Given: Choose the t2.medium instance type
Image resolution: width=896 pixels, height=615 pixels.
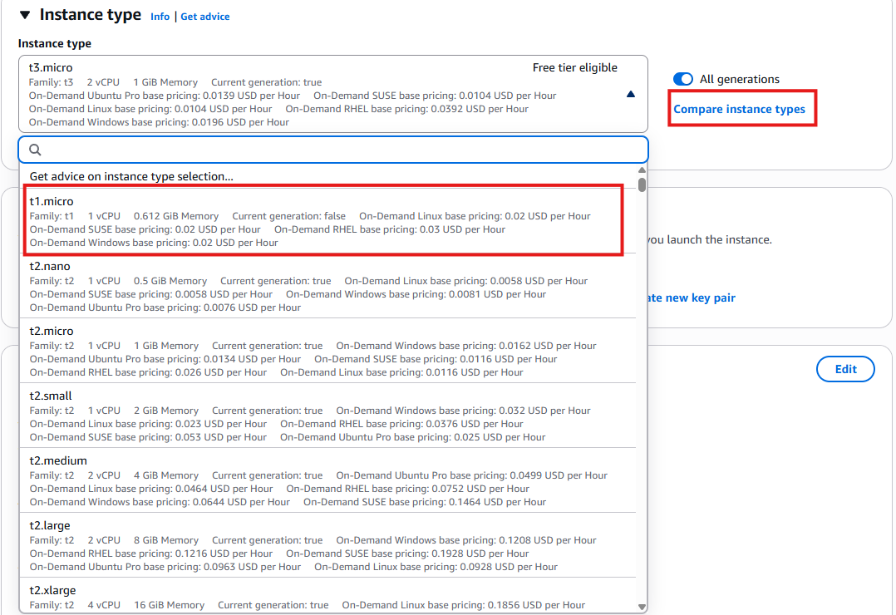Looking at the screenshot, I should tap(328, 480).
